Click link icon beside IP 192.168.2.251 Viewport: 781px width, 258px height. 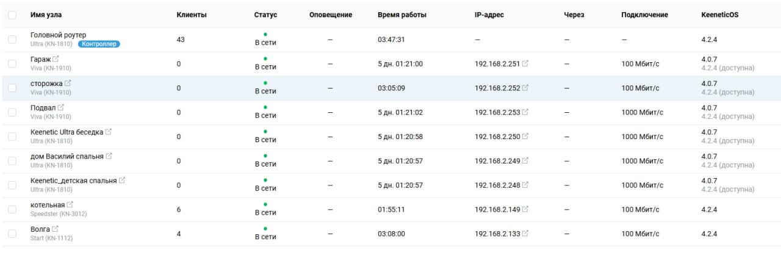point(525,63)
